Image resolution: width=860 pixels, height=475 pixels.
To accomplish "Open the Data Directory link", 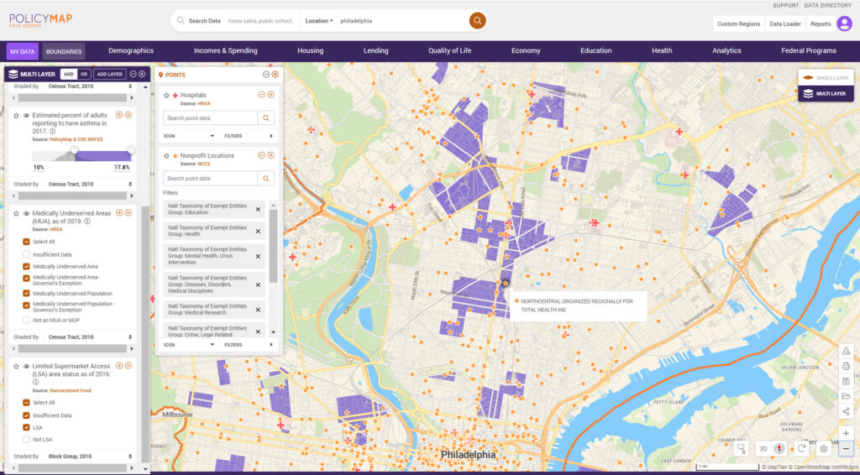I will (x=827, y=6).
